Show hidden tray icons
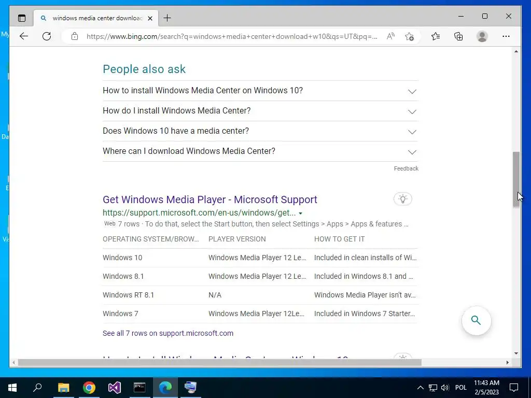 [420, 388]
